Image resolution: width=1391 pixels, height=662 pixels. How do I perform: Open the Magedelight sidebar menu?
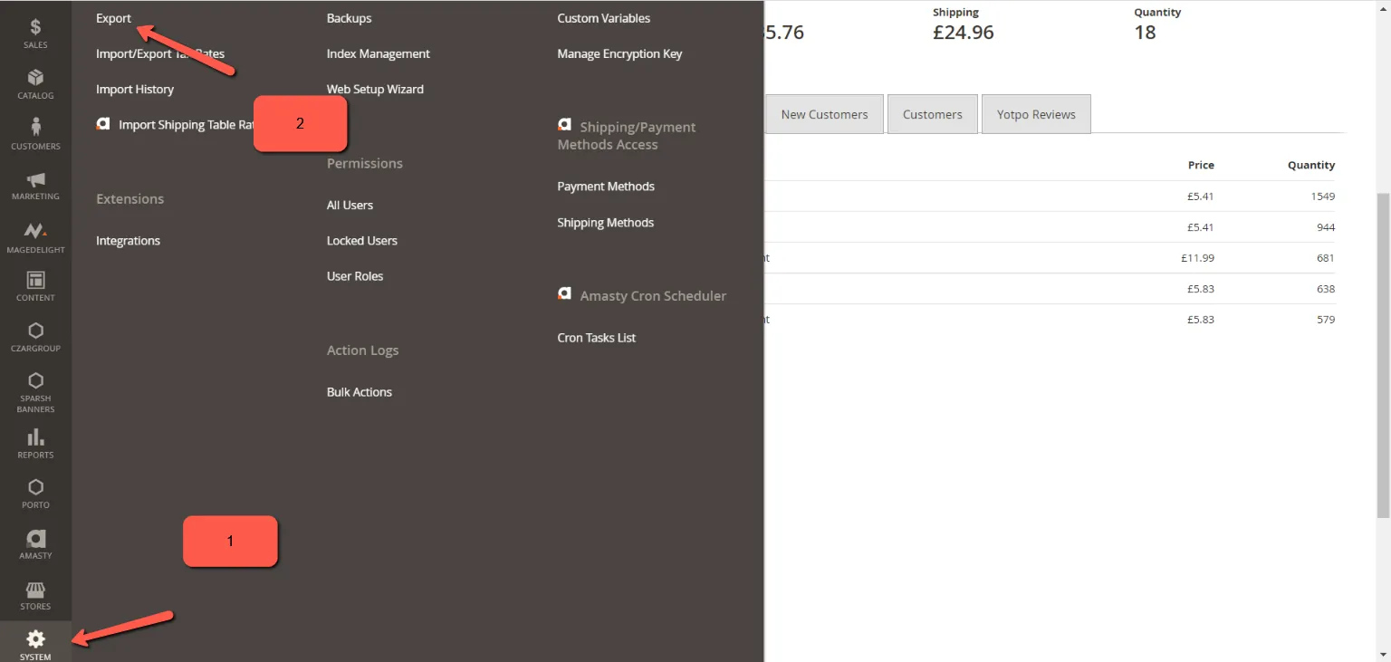pos(35,236)
